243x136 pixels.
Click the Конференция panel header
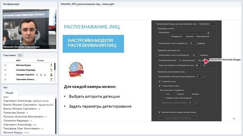[11, 4]
